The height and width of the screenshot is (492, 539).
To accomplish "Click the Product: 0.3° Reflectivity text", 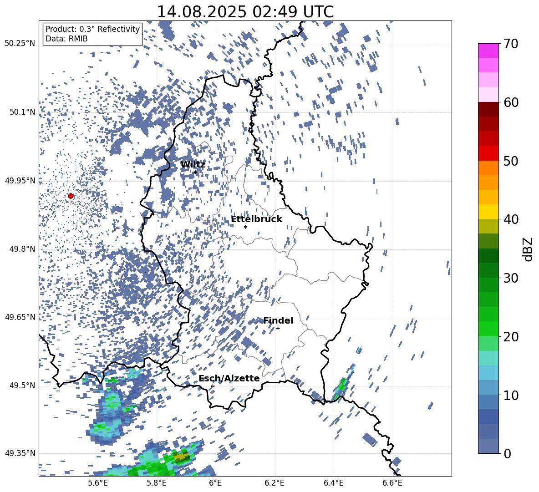I will (92, 29).
